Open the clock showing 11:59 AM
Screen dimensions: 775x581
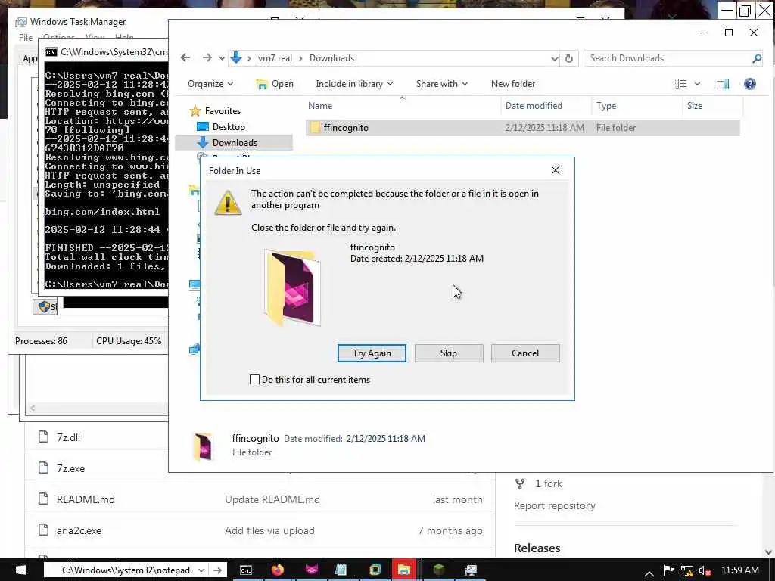point(740,570)
